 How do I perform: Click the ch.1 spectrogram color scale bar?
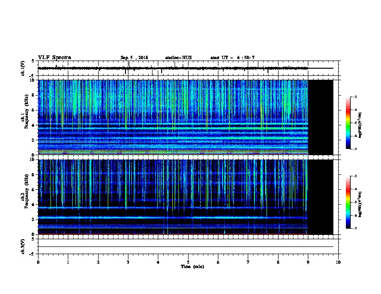pyautogui.click(x=348, y=123)
